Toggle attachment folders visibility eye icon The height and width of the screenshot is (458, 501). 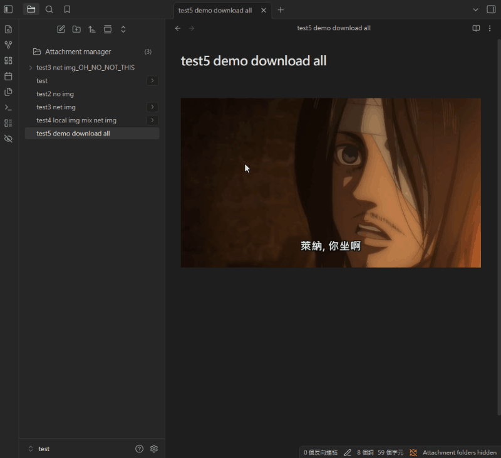(x=9, y=139)
